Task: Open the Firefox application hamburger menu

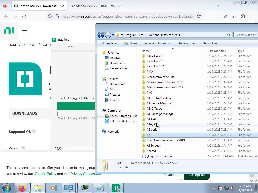Action: pyautogui.click(x=252, y=16)
